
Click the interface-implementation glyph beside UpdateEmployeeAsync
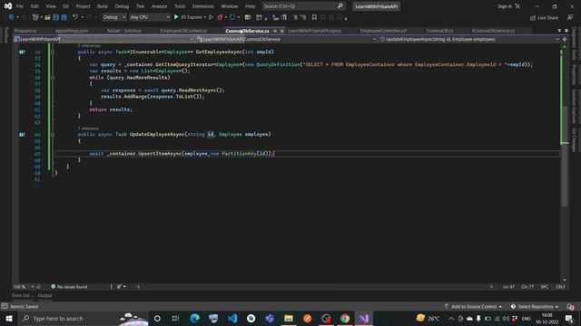pos(22,135)
